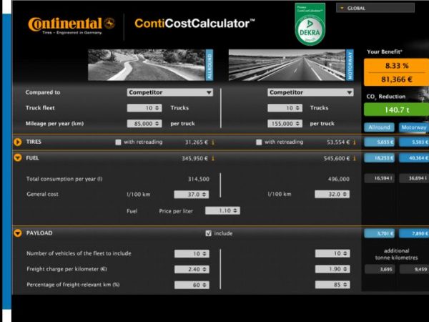Expand the TIRES section arrow
Screen dimensions: 429x322
tap(18, 142)
